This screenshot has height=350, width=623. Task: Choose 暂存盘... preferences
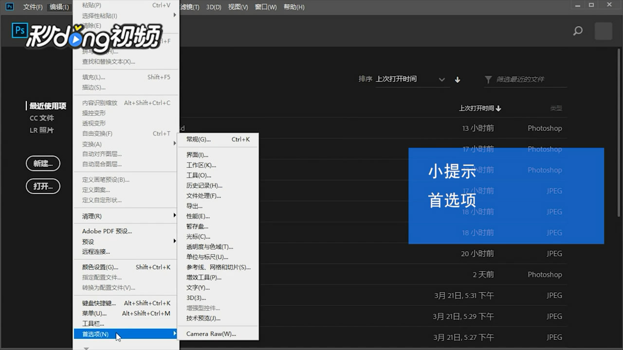pyautogui.click(x=218, y=227)
